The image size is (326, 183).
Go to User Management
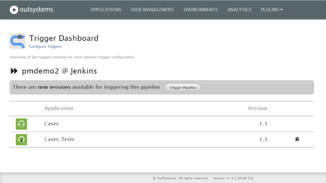click(152, 10)
